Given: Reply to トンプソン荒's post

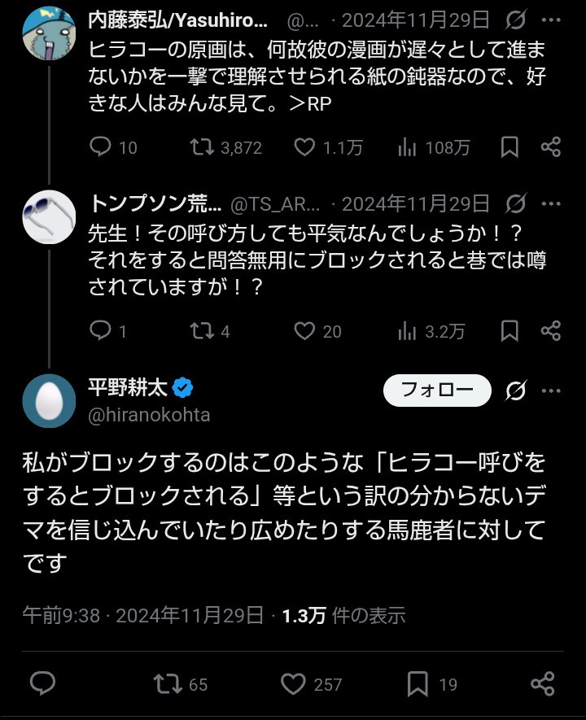Looking at the screenshot, I should [100, 330].
